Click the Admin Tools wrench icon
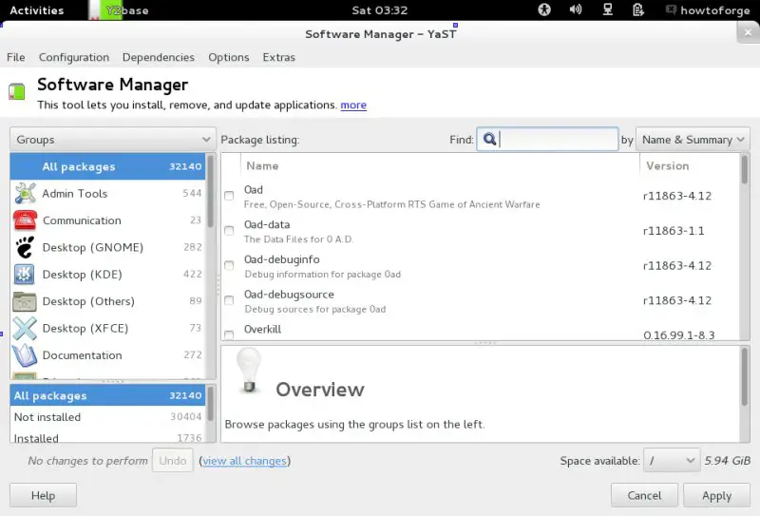760x516 pixels. click(x=25, y=193)
